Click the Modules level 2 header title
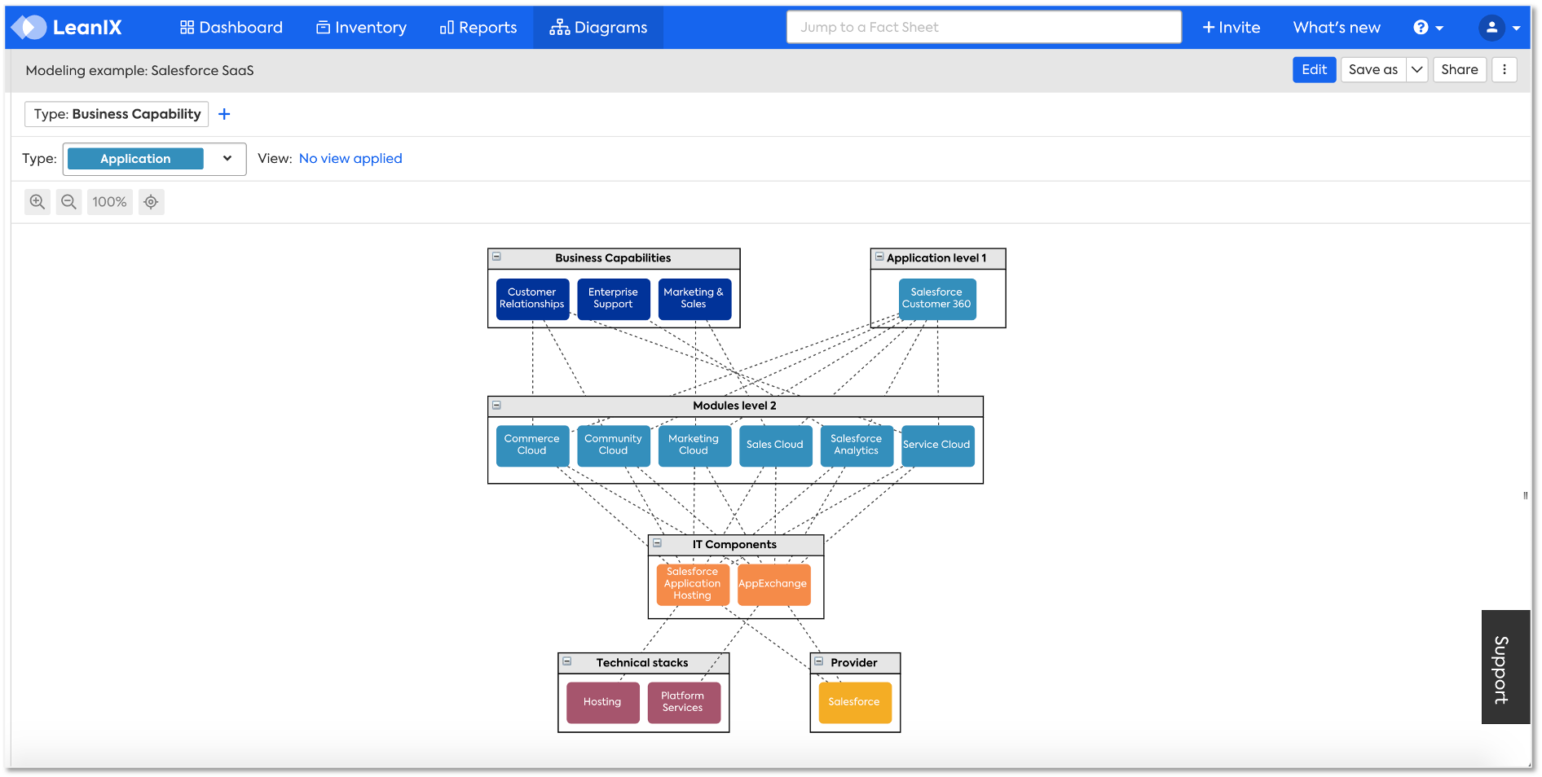 tap(734, 406)
